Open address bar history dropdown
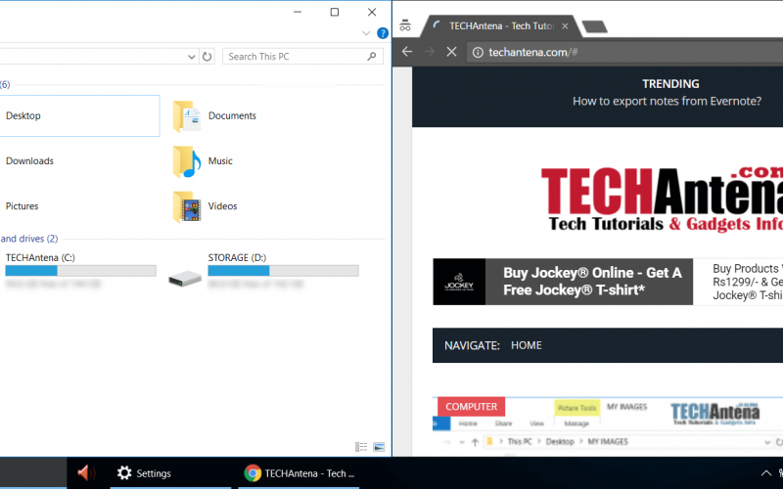The height and width of the screenshot is (489, 783). pos(191,57)
